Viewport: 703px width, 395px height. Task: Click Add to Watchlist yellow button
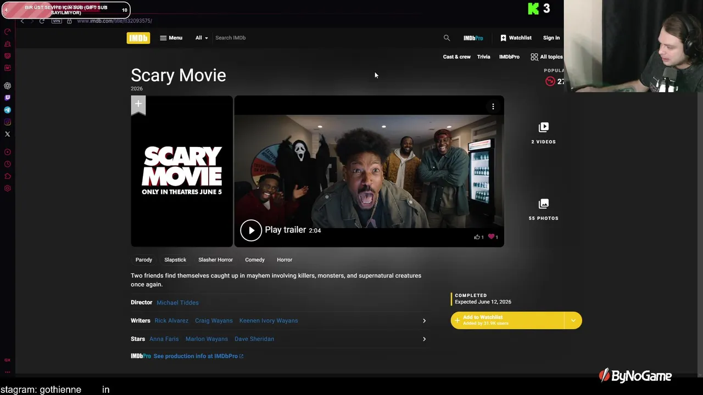pos(507,320)
